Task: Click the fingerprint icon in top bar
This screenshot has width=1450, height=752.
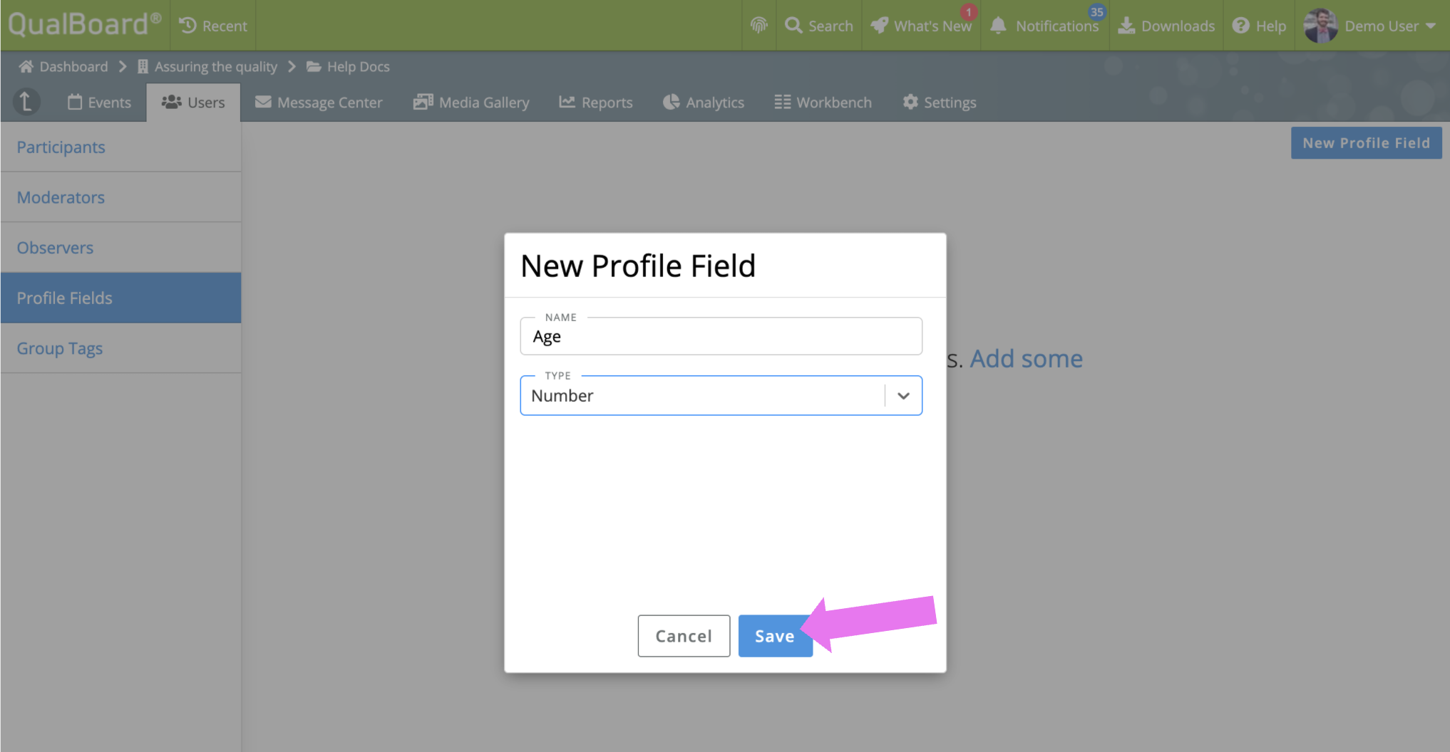Action: pyautogui.click(x=759, y=26)
